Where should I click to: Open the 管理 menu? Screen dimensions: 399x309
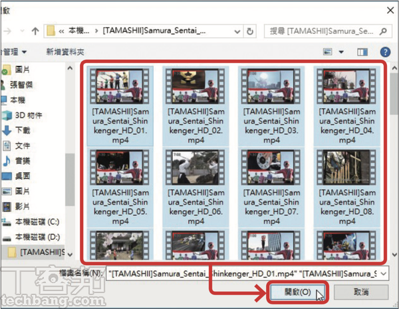tap(13, 52)
